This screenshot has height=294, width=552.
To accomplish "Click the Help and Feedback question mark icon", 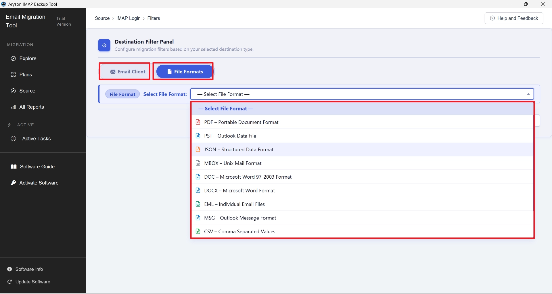I will 492,18.
